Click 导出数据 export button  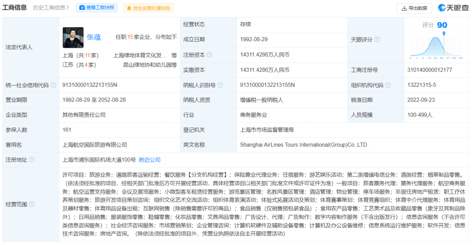pyautogui.click(x=414, y=8)
